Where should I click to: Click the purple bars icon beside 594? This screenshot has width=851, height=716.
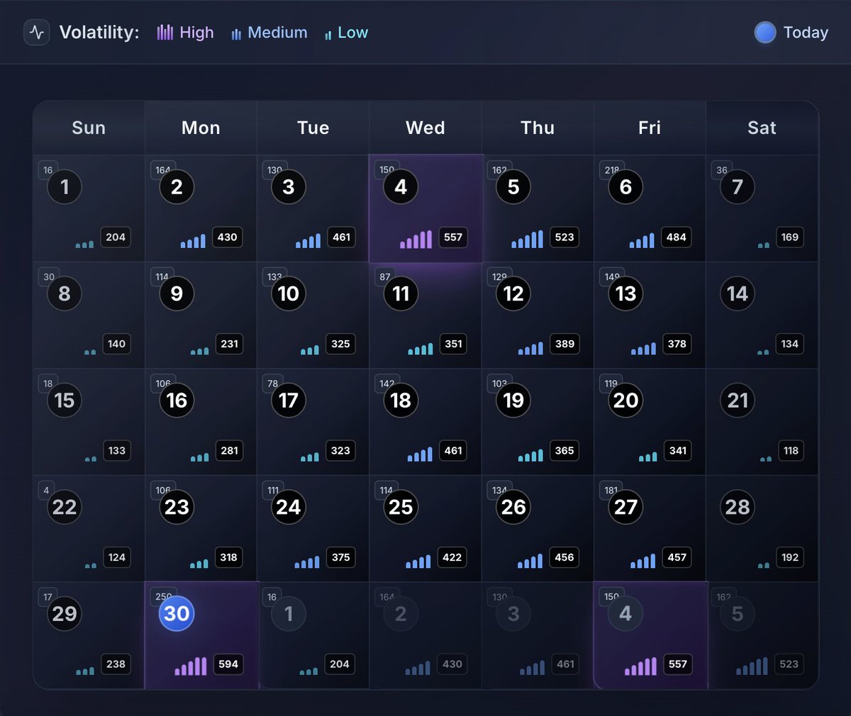coord(191,666)
